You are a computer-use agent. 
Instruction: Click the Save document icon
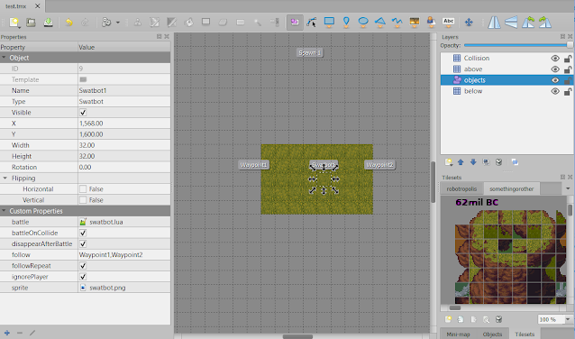(48, 23)
